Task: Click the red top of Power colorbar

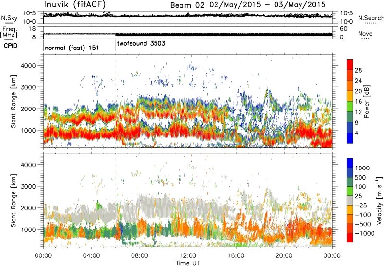Action: pyautogui.click(x=350, y=64)
